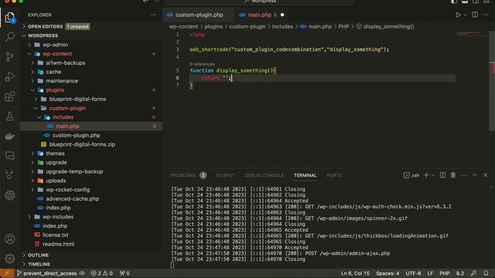Open advanced-cache.php in the tree
This screenshot has height=278, width=495.
[91, 199]
